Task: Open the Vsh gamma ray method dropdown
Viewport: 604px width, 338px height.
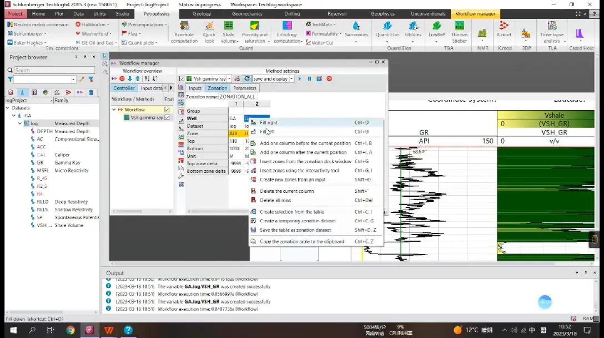Action: (x=229, y=79)
